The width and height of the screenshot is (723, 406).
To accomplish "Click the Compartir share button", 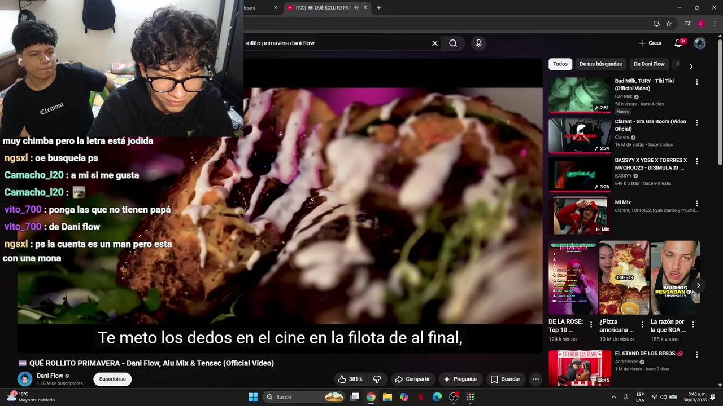I will (412, 379).
